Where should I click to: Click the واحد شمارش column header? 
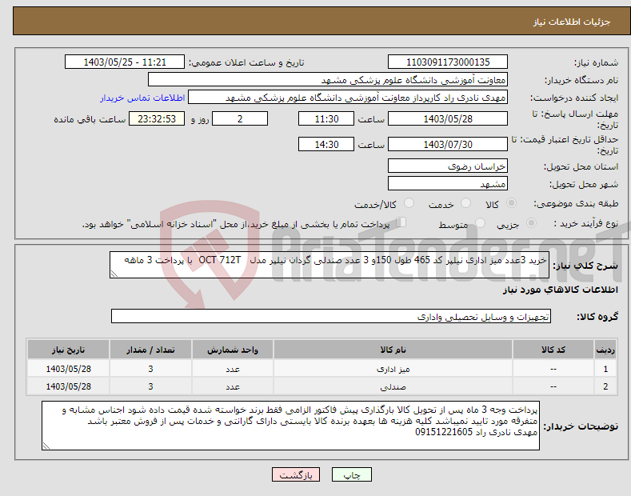[233, 350]
